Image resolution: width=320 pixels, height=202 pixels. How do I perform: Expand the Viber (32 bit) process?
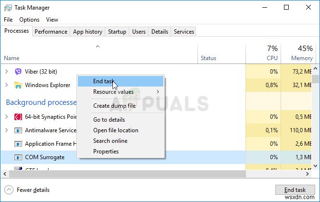click(7, 72)
